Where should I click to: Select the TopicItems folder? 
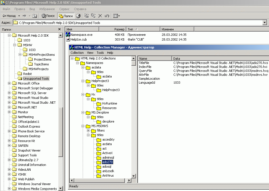click(x=41, y=64)
